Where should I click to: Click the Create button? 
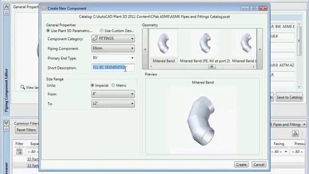[241, 164]
